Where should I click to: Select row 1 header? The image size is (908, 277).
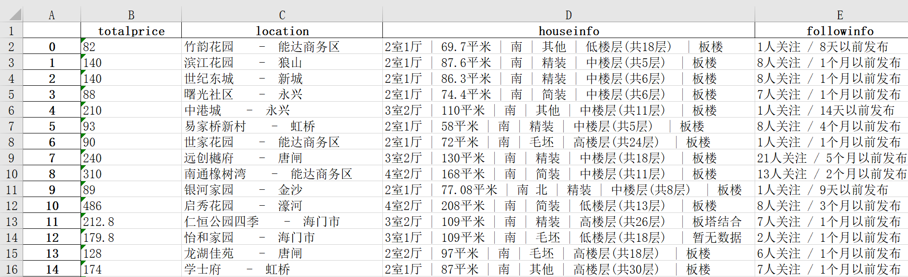[11, 31]
